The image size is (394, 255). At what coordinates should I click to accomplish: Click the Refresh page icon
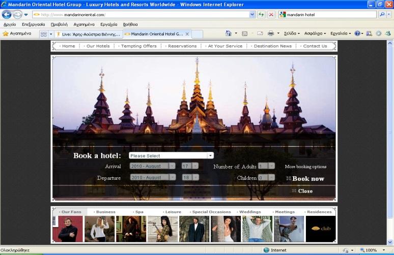(261, 15)
